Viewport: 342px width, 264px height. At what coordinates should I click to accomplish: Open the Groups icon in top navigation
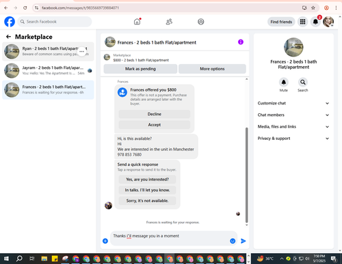[200, 22]
